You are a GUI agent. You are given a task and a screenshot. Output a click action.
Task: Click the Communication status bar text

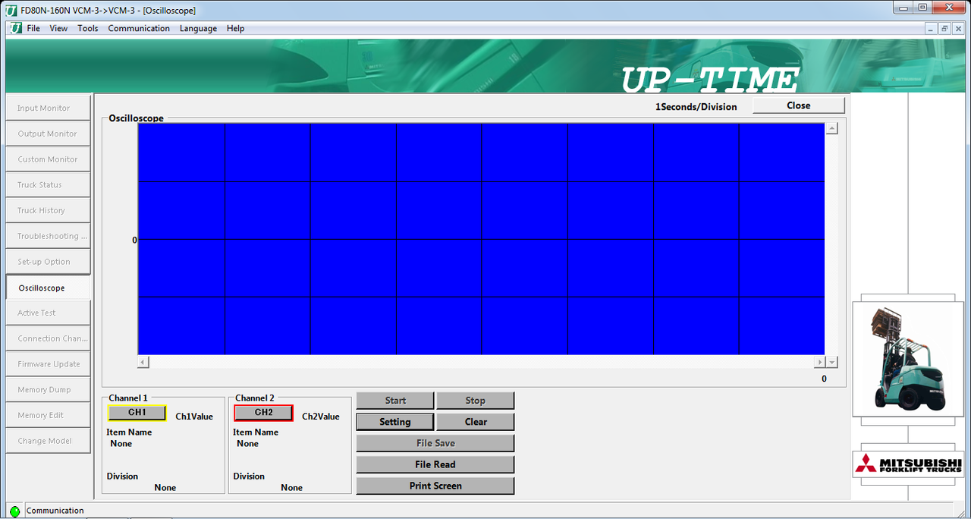click(55, 511)
